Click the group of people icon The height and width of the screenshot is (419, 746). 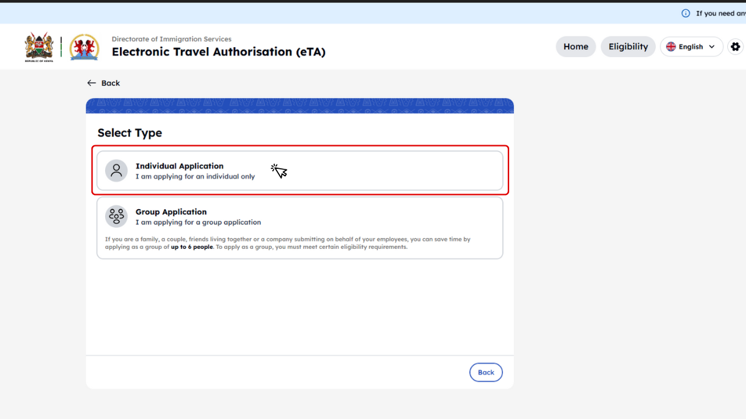click(x=116, y=216)
